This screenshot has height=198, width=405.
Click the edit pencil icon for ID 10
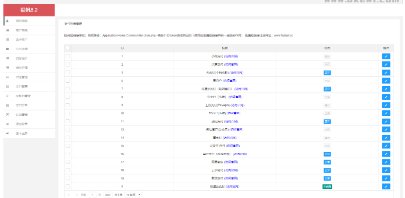386,113
